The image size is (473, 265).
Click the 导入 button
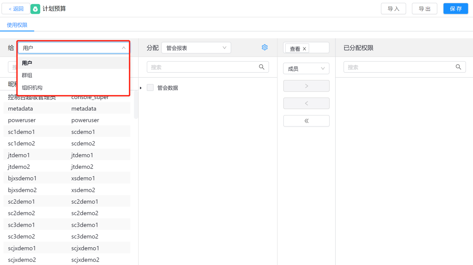click(x=393, y=9)
